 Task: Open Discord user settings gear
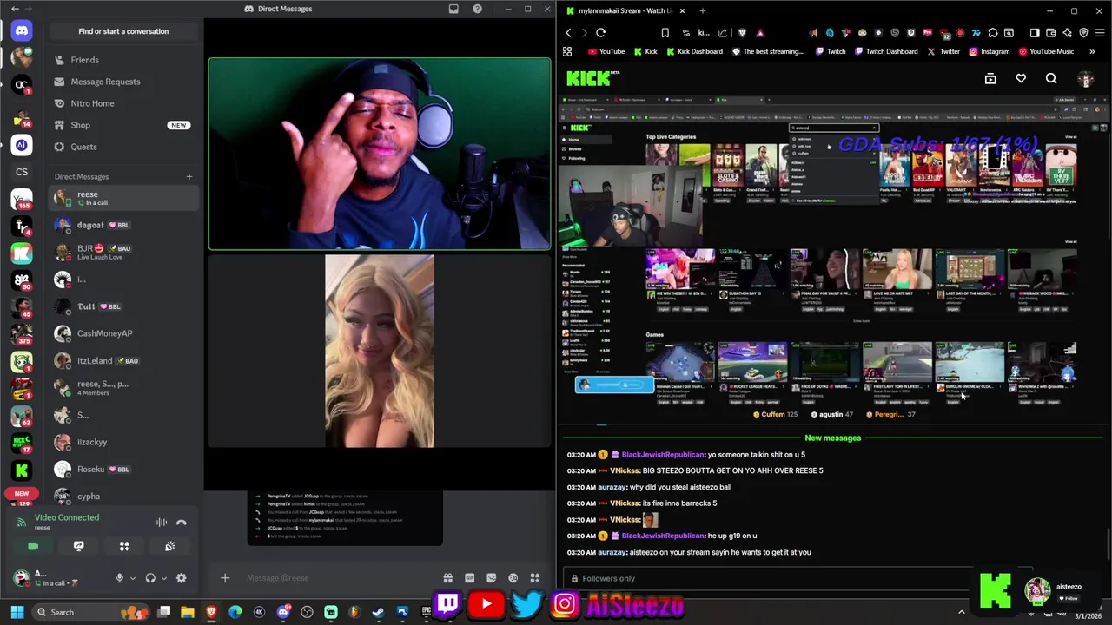(x=181, y=578)
